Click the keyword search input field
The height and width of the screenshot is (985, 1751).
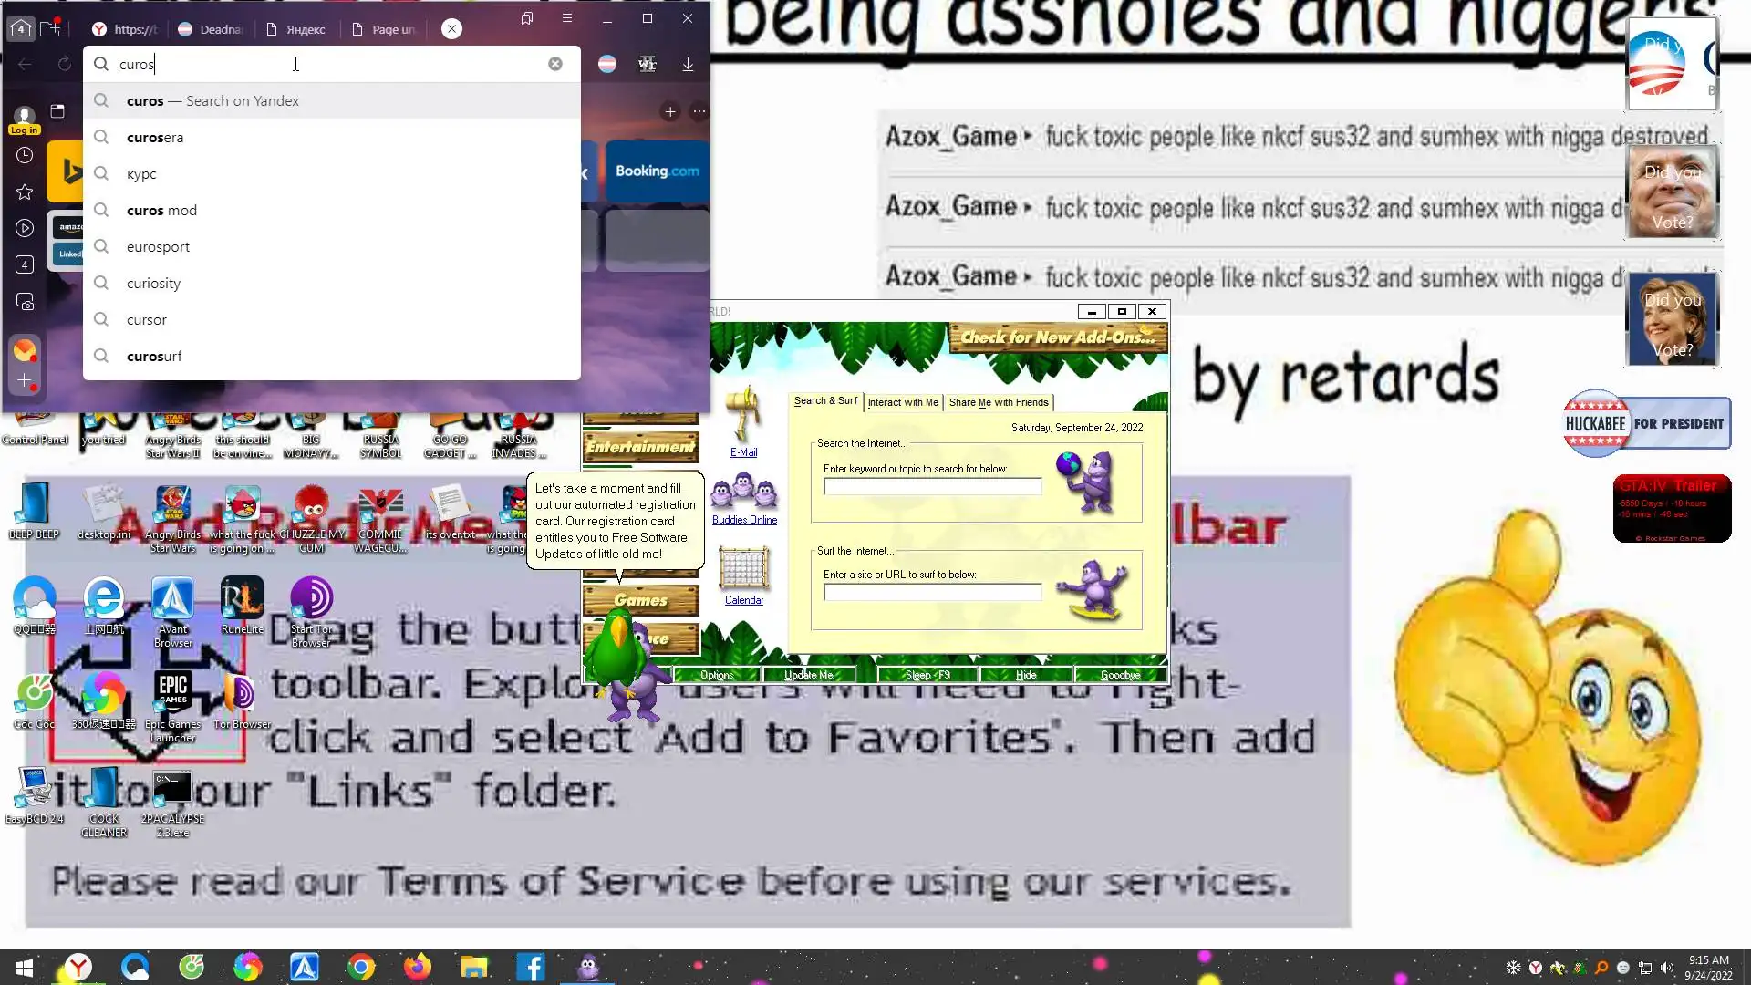click(x=932, y=487)
